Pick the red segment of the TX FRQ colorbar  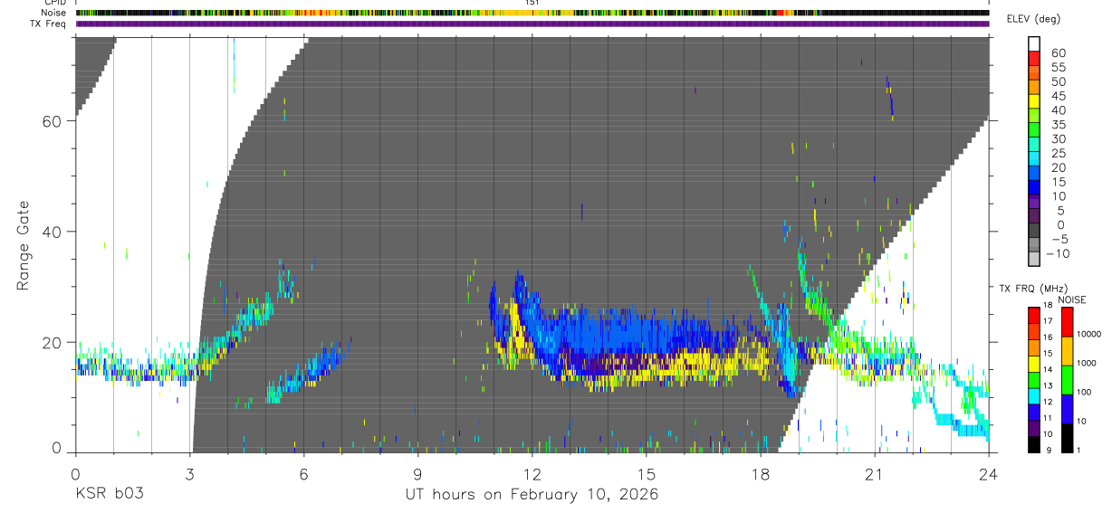pos(1033,315)
